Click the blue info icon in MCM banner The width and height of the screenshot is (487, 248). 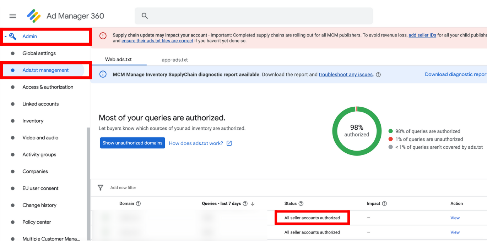pyautogui.click(x=103, y=74)
